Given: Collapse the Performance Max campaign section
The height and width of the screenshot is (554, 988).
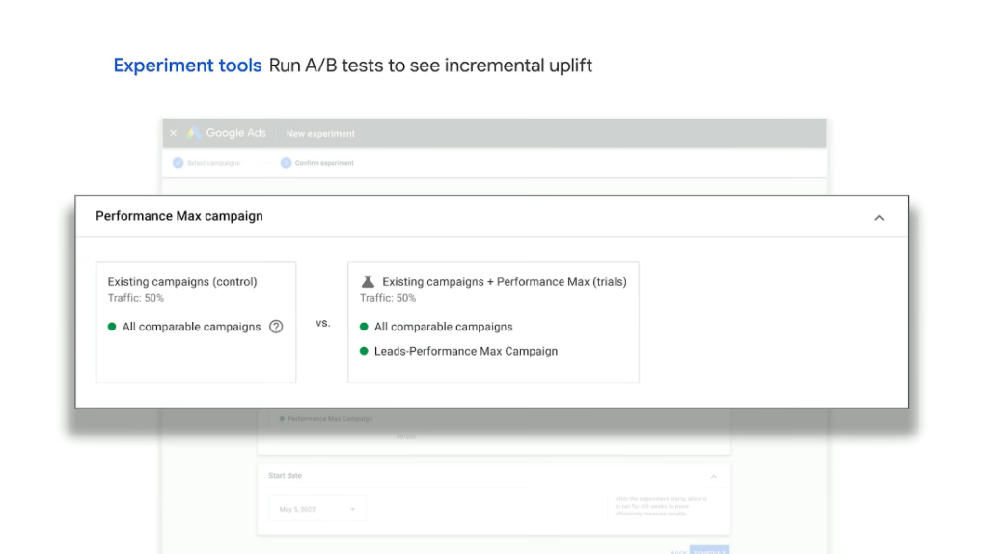Looking at the screenshot, I should 879,218.
